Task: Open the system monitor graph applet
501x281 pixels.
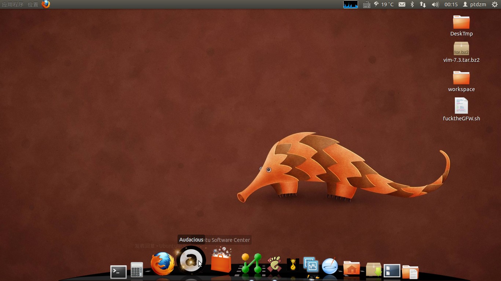Action: coord(351,4)
